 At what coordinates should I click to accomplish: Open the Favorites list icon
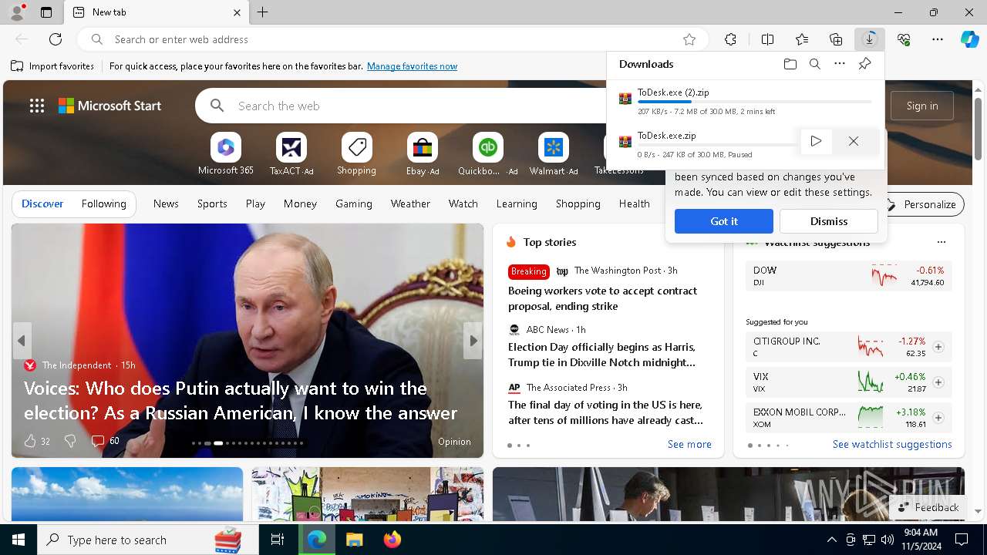click(802, 39)
